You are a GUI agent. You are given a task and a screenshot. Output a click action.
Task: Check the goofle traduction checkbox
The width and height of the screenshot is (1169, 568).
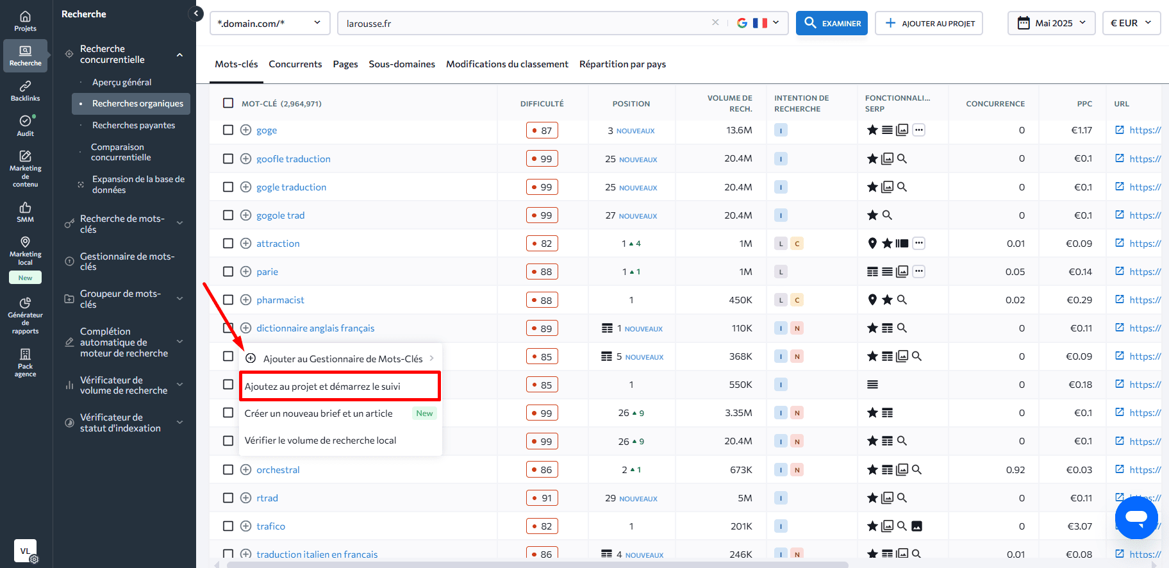click(228, 158)
